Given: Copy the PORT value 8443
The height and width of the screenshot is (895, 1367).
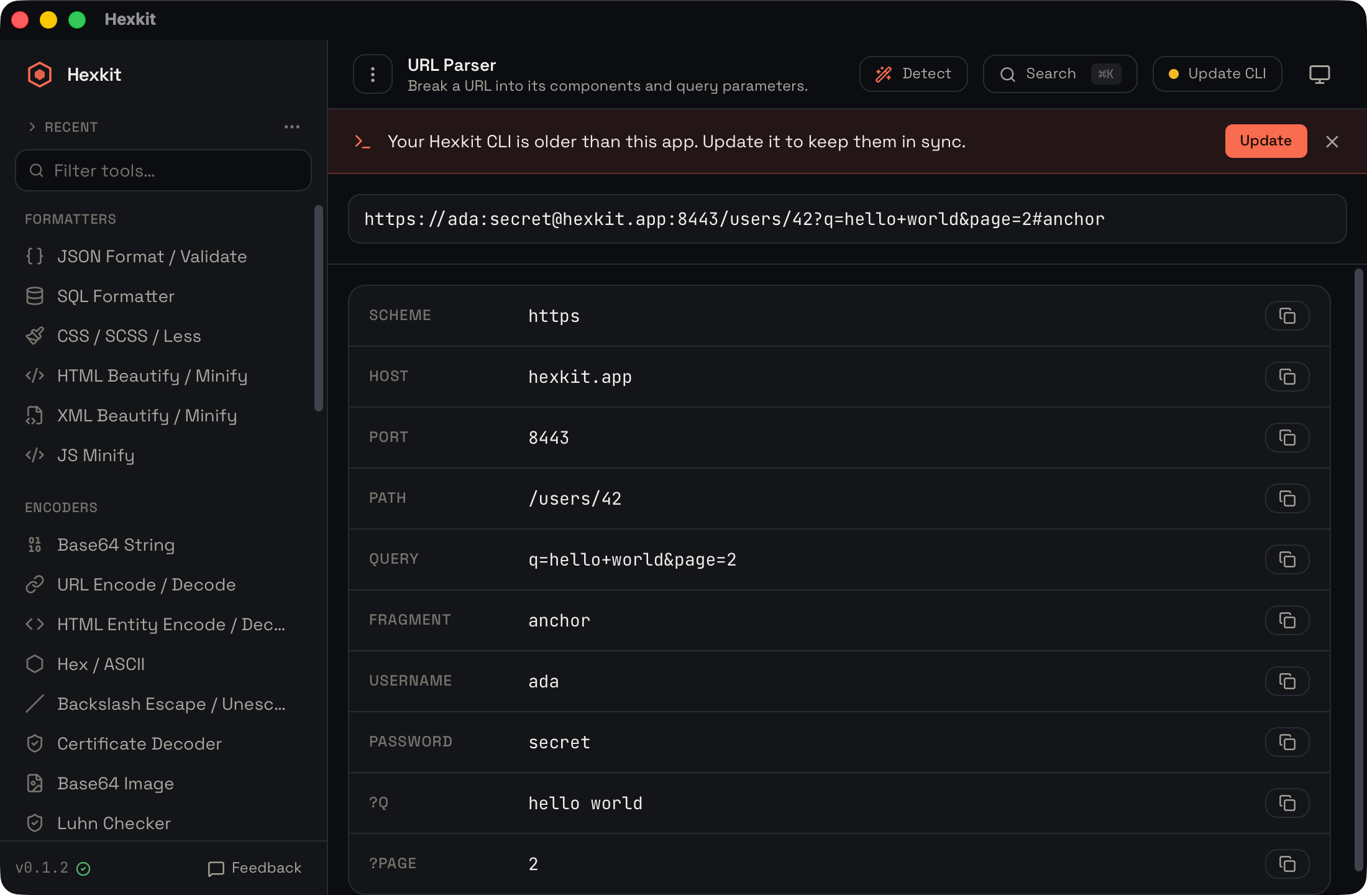Looking at the screenshot, I should click(1287, 438).
